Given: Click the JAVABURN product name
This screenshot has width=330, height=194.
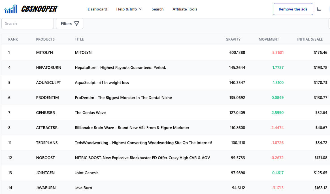Looking at the screenshot, I should click(x=46, y=188).
